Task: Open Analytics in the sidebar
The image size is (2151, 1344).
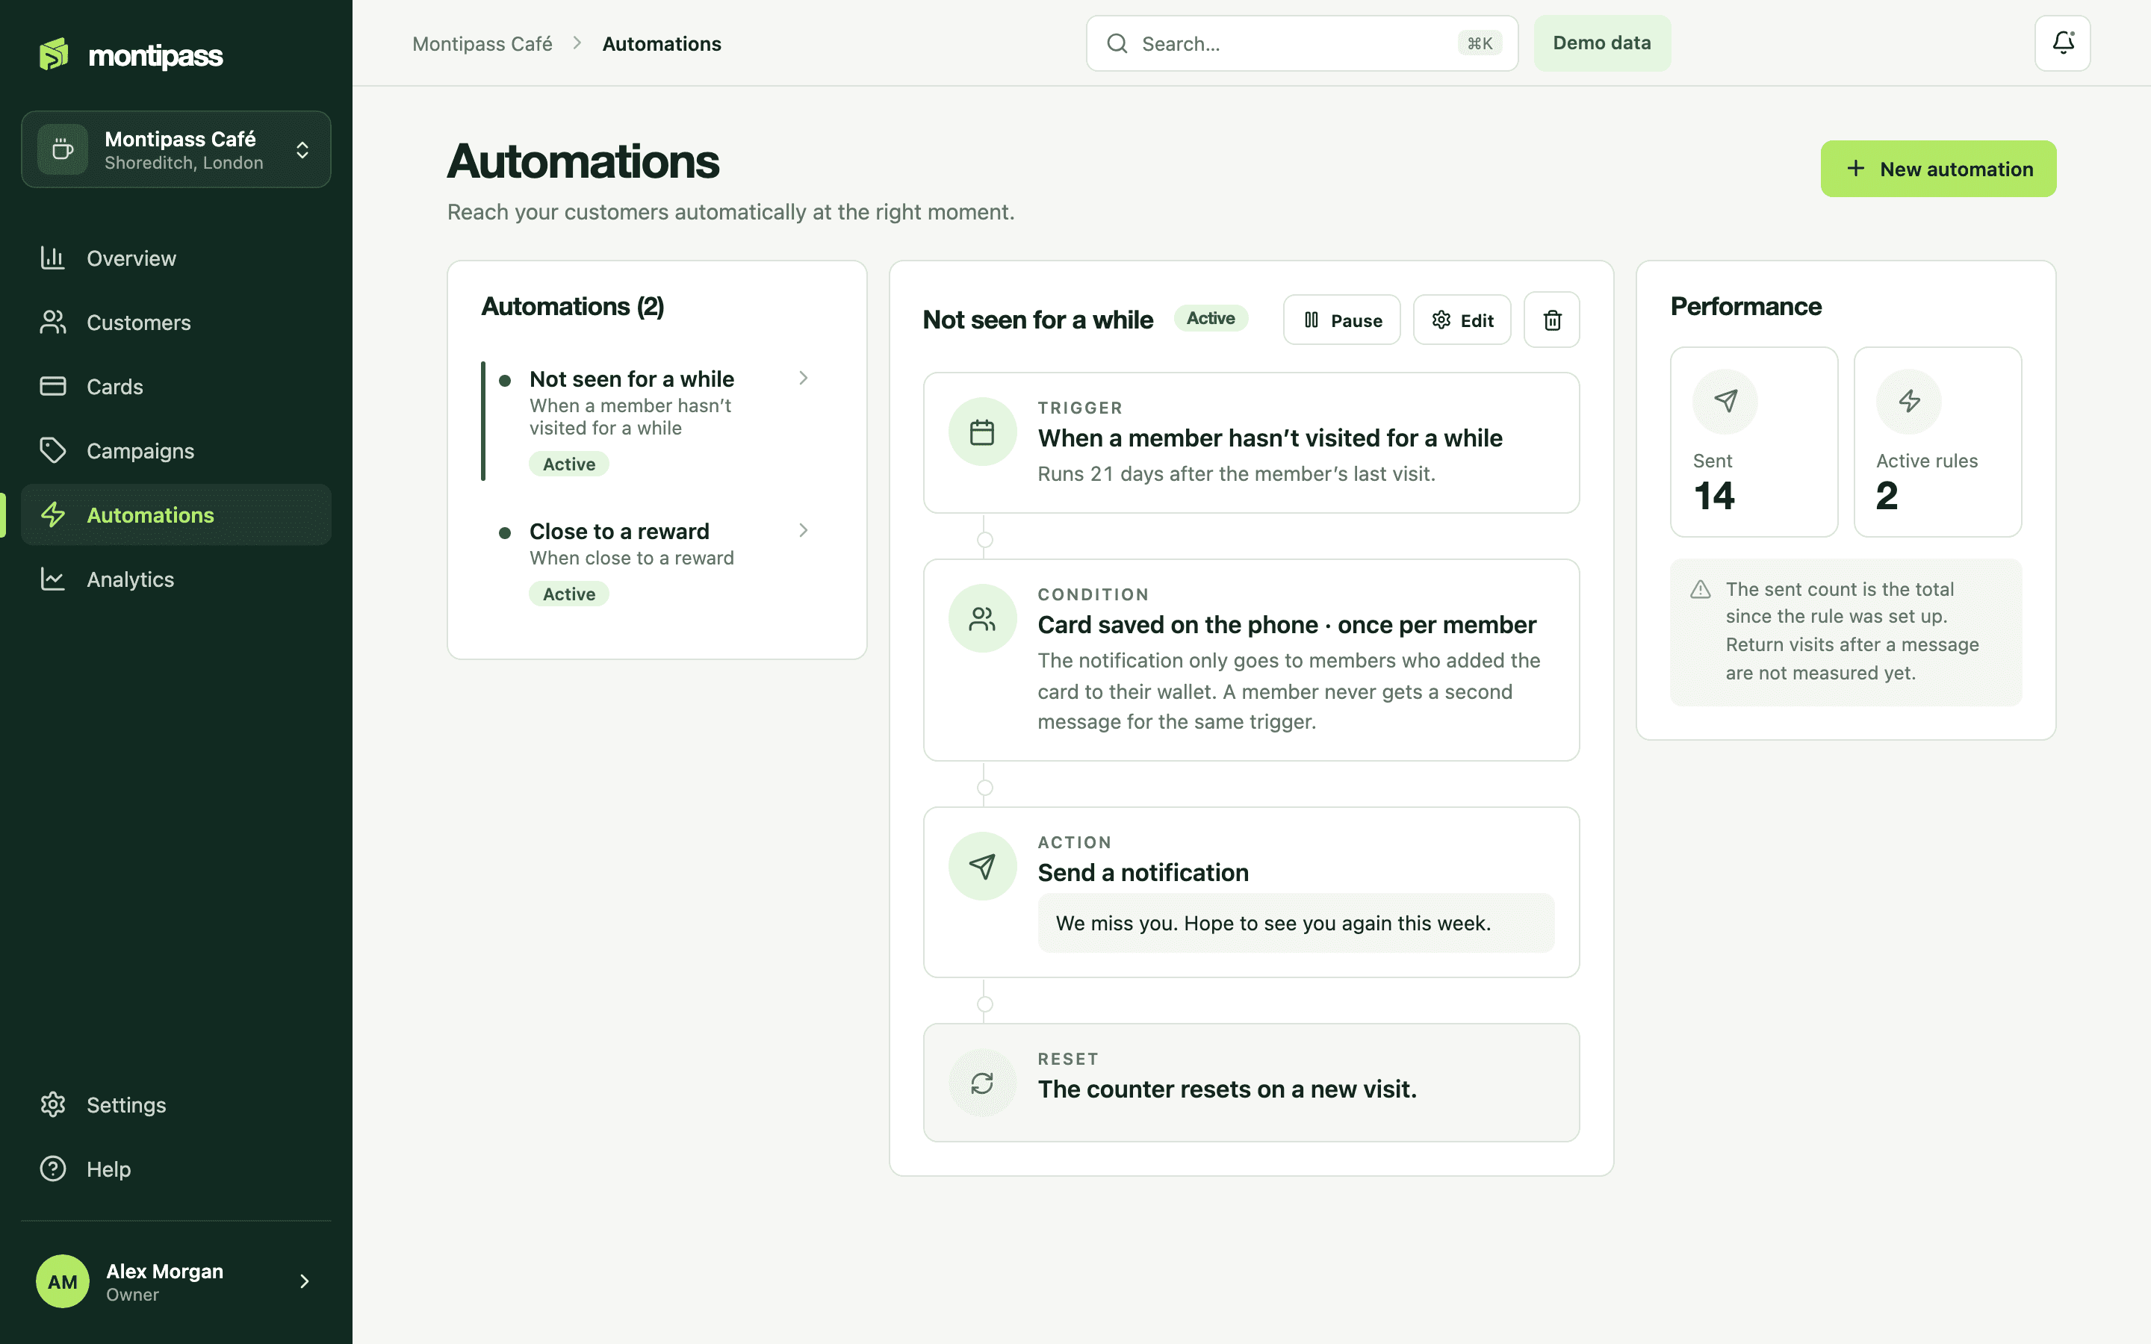Action: pos(176,579)
